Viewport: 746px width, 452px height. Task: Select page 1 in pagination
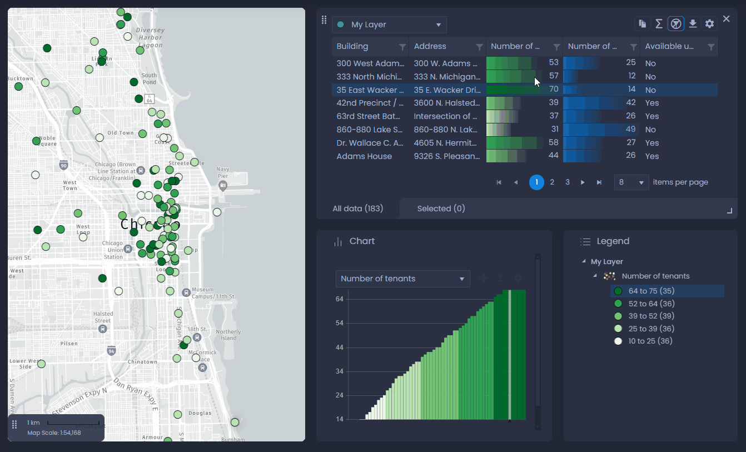pos(536,182)
